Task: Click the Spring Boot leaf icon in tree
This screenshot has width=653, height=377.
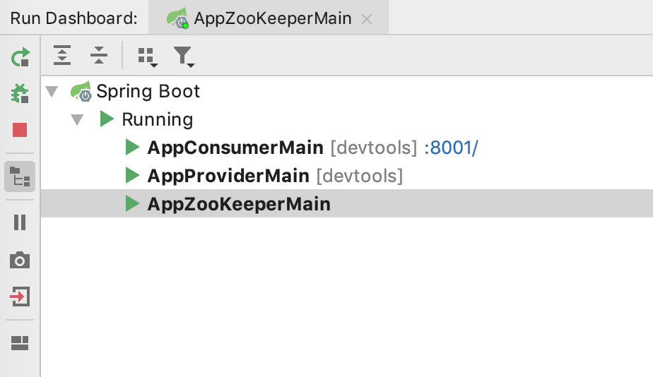Action: [81, 91]
